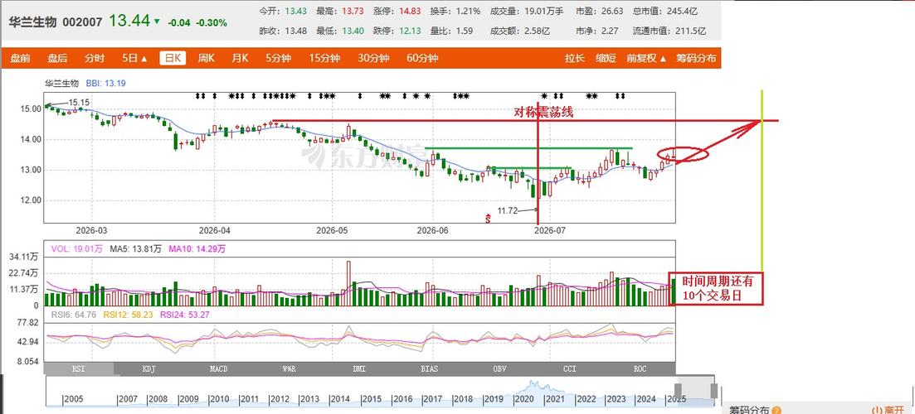This screenshot has height=414, width=915.
Task: Click year 2015 on the overview timeline
Action: coord(371,399)
